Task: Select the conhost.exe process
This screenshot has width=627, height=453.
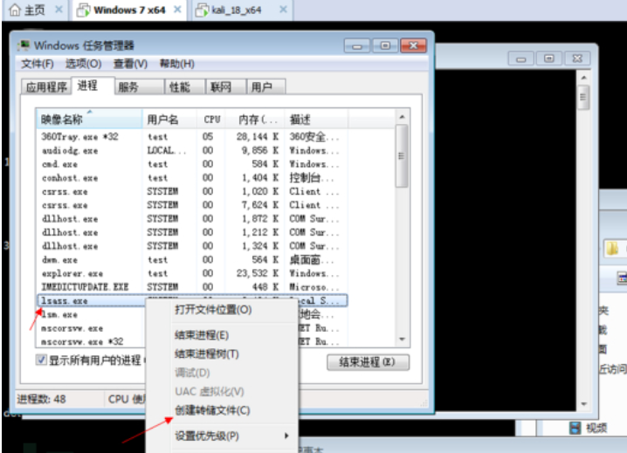Action: click(x=192, y=178)
